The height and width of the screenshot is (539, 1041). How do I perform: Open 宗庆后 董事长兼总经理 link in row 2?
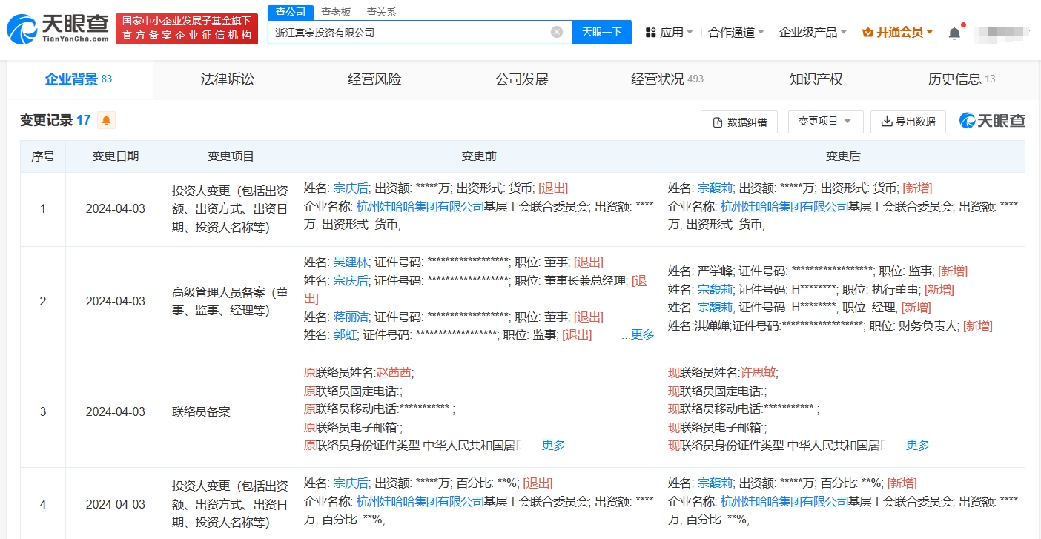coord(351,280)
